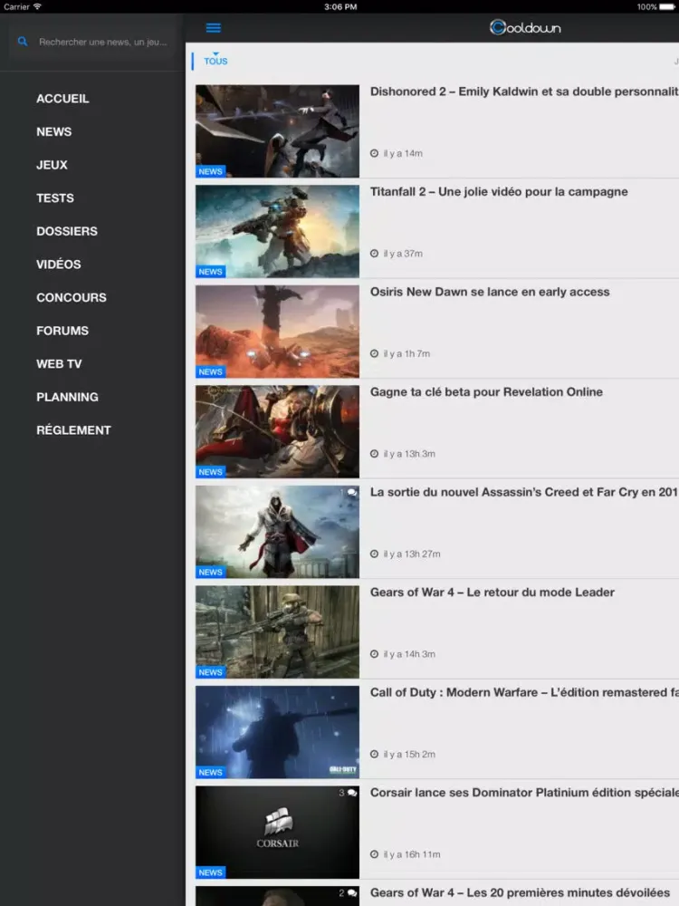This screenshot has width=679, height=906.
Task: Click clock icon beside 'il y a 14h 3m'
Action: 374,654
